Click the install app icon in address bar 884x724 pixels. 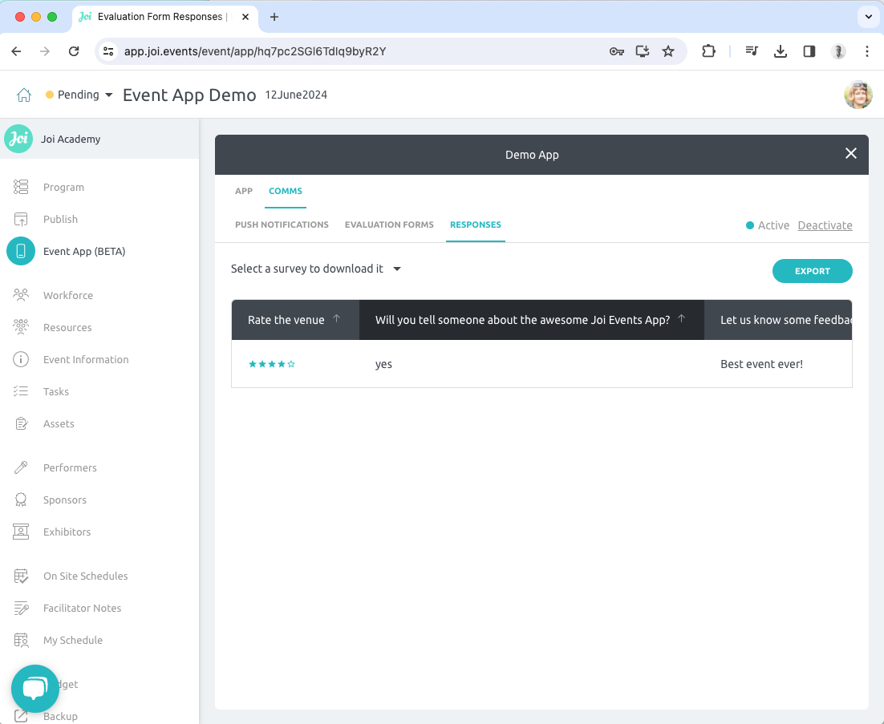point(642,51)
